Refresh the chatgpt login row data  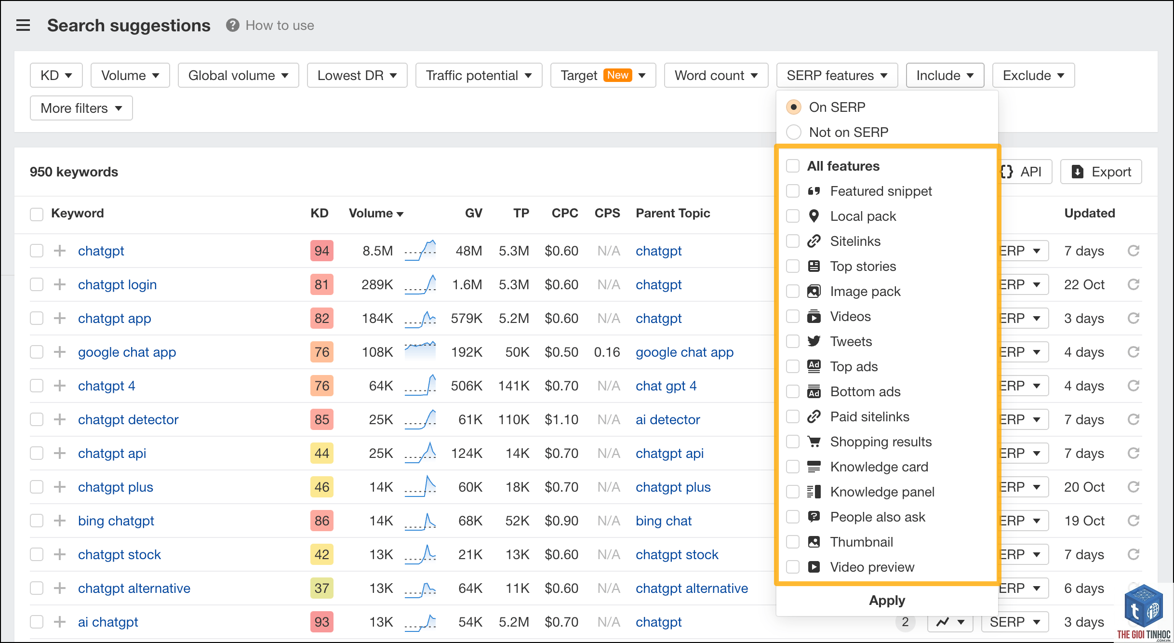[x=1134, y=284]
